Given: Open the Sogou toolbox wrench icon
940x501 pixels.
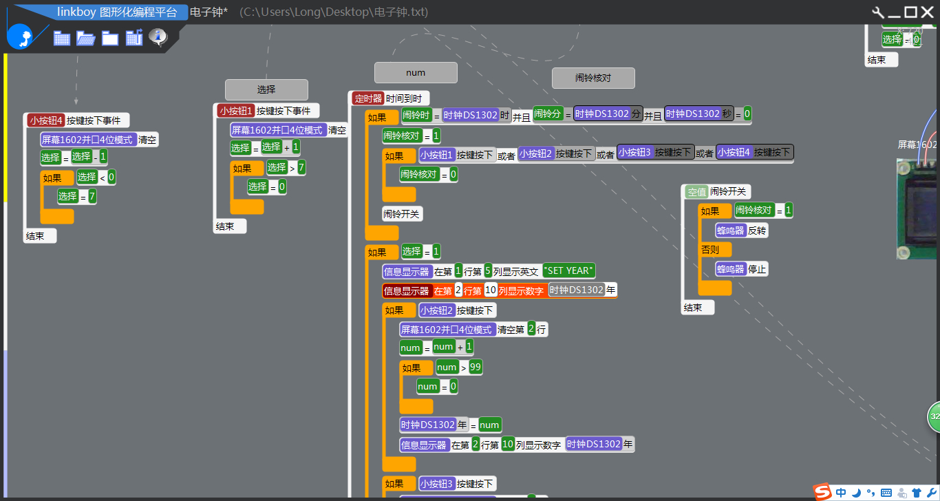Looking at the screenshot, I should [932, 492].
